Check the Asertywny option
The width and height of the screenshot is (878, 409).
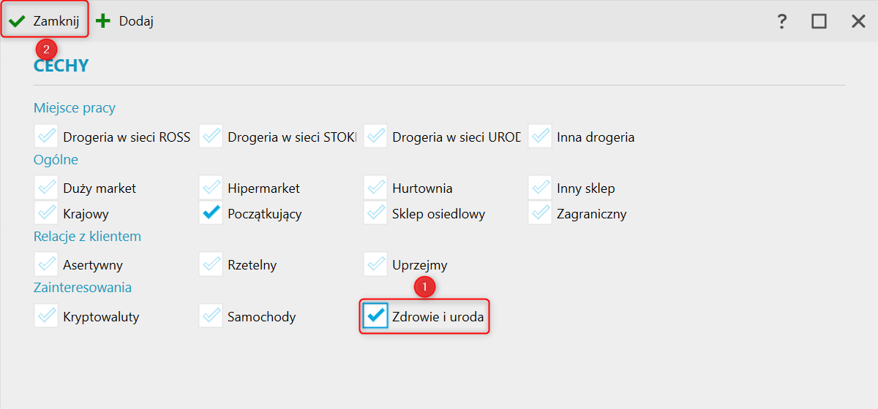(x=46, y=264)
